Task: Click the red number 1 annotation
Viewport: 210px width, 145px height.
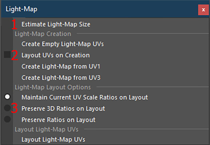Action: tap(14, 24)
